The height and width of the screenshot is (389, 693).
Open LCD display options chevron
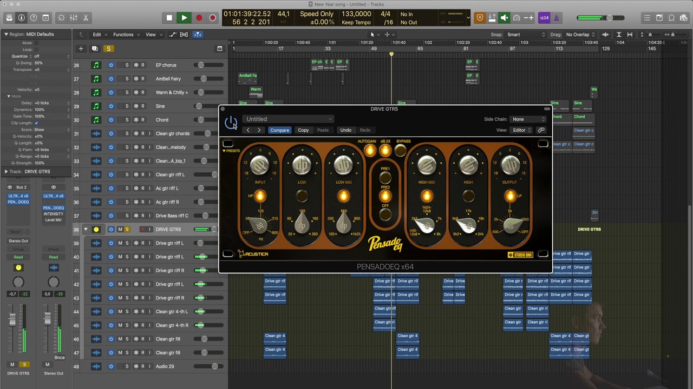coord(468,18)
